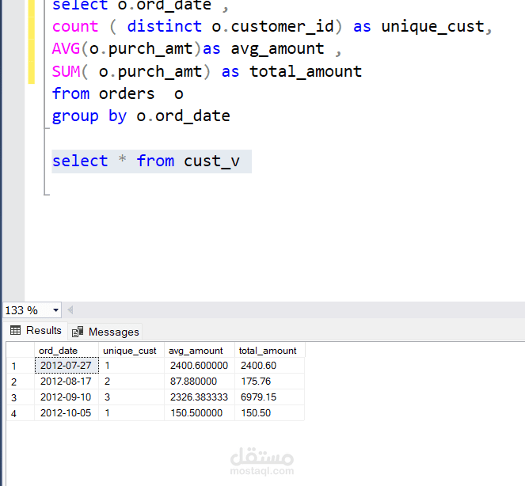Viewport: 525px width, 486px height.
Task: Click avg_amount cell 2400.600000
Action: [200, 366]
